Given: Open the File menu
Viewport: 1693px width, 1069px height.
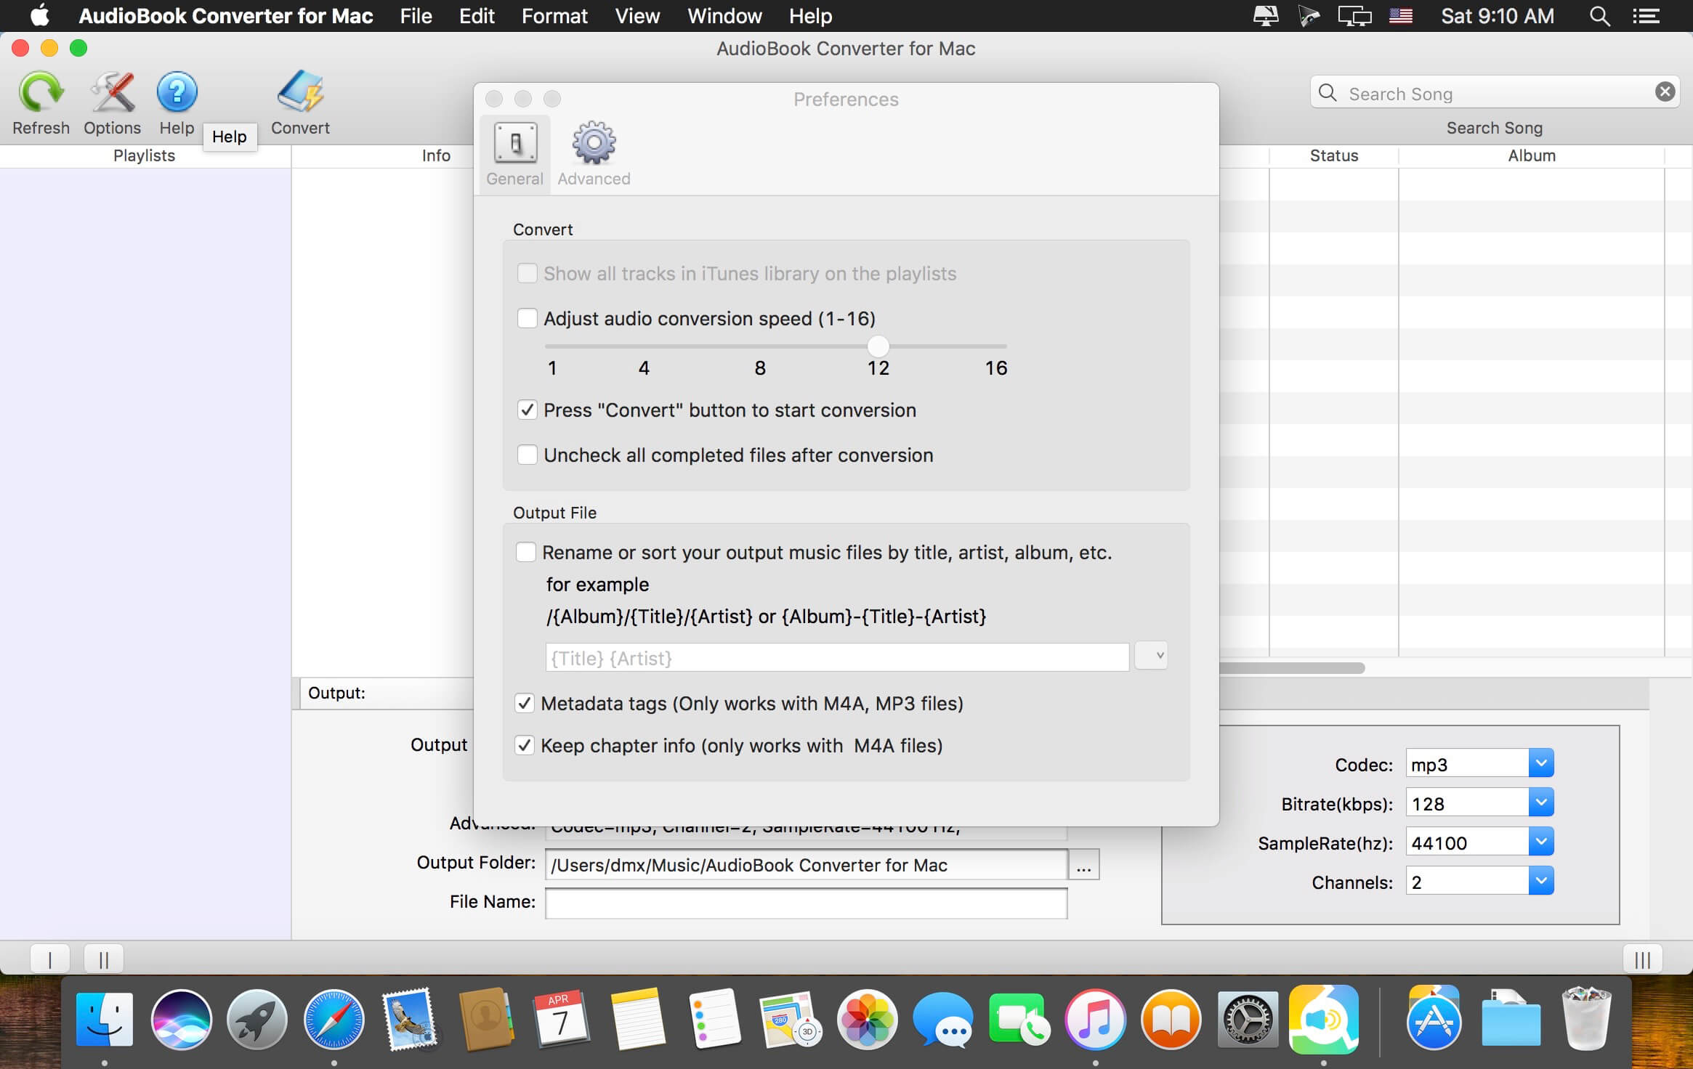Looking at the screenshot, I should [x=416, y=16].
